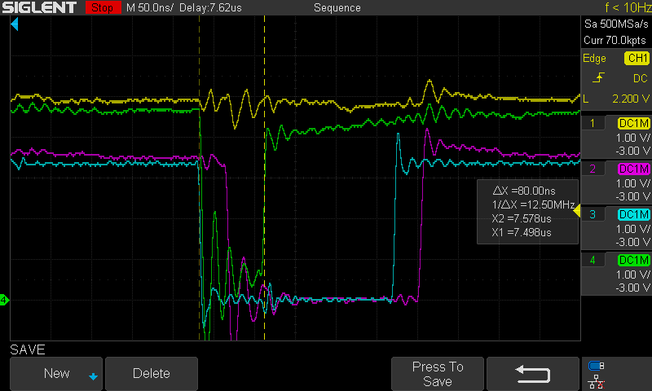Click the yellow trigger level arrow marker

click(x=576, y=212)
